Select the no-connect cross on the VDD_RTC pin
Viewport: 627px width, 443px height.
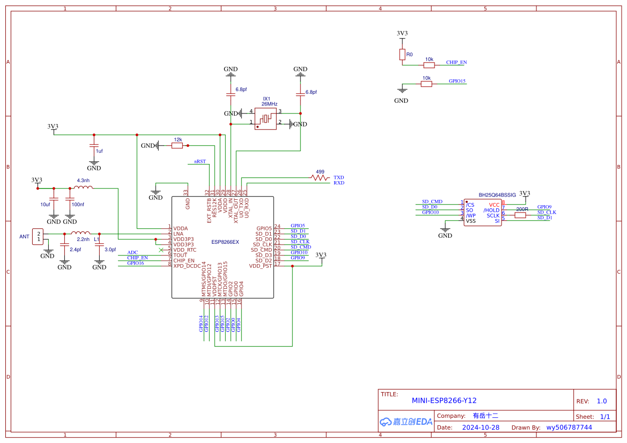point(161,250)
